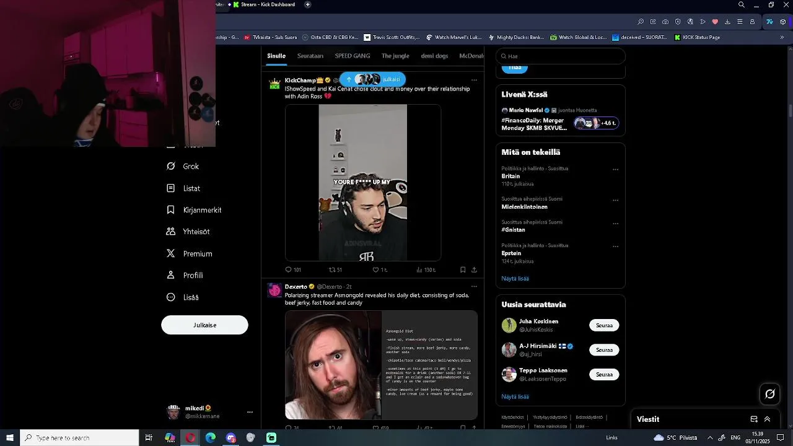Open the Travis Scott Outfits bookmark
Viewport: 793px width, 446px height.
pyautogui.click(x=392, y=37)
